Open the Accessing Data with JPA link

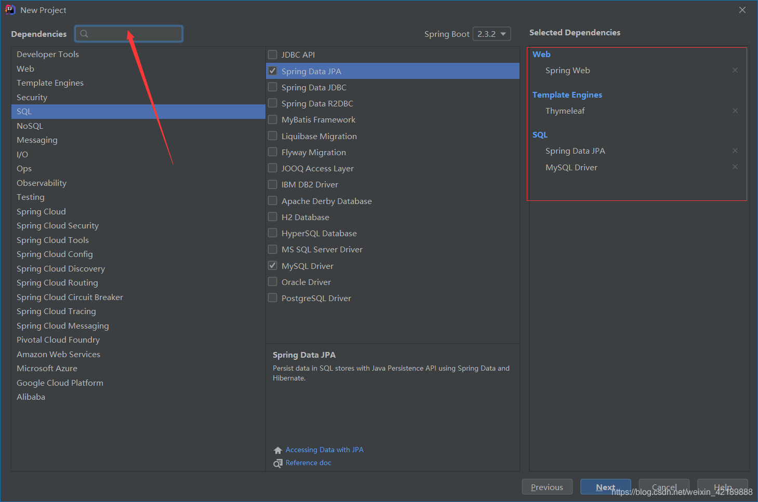click(x=324, y=450)
